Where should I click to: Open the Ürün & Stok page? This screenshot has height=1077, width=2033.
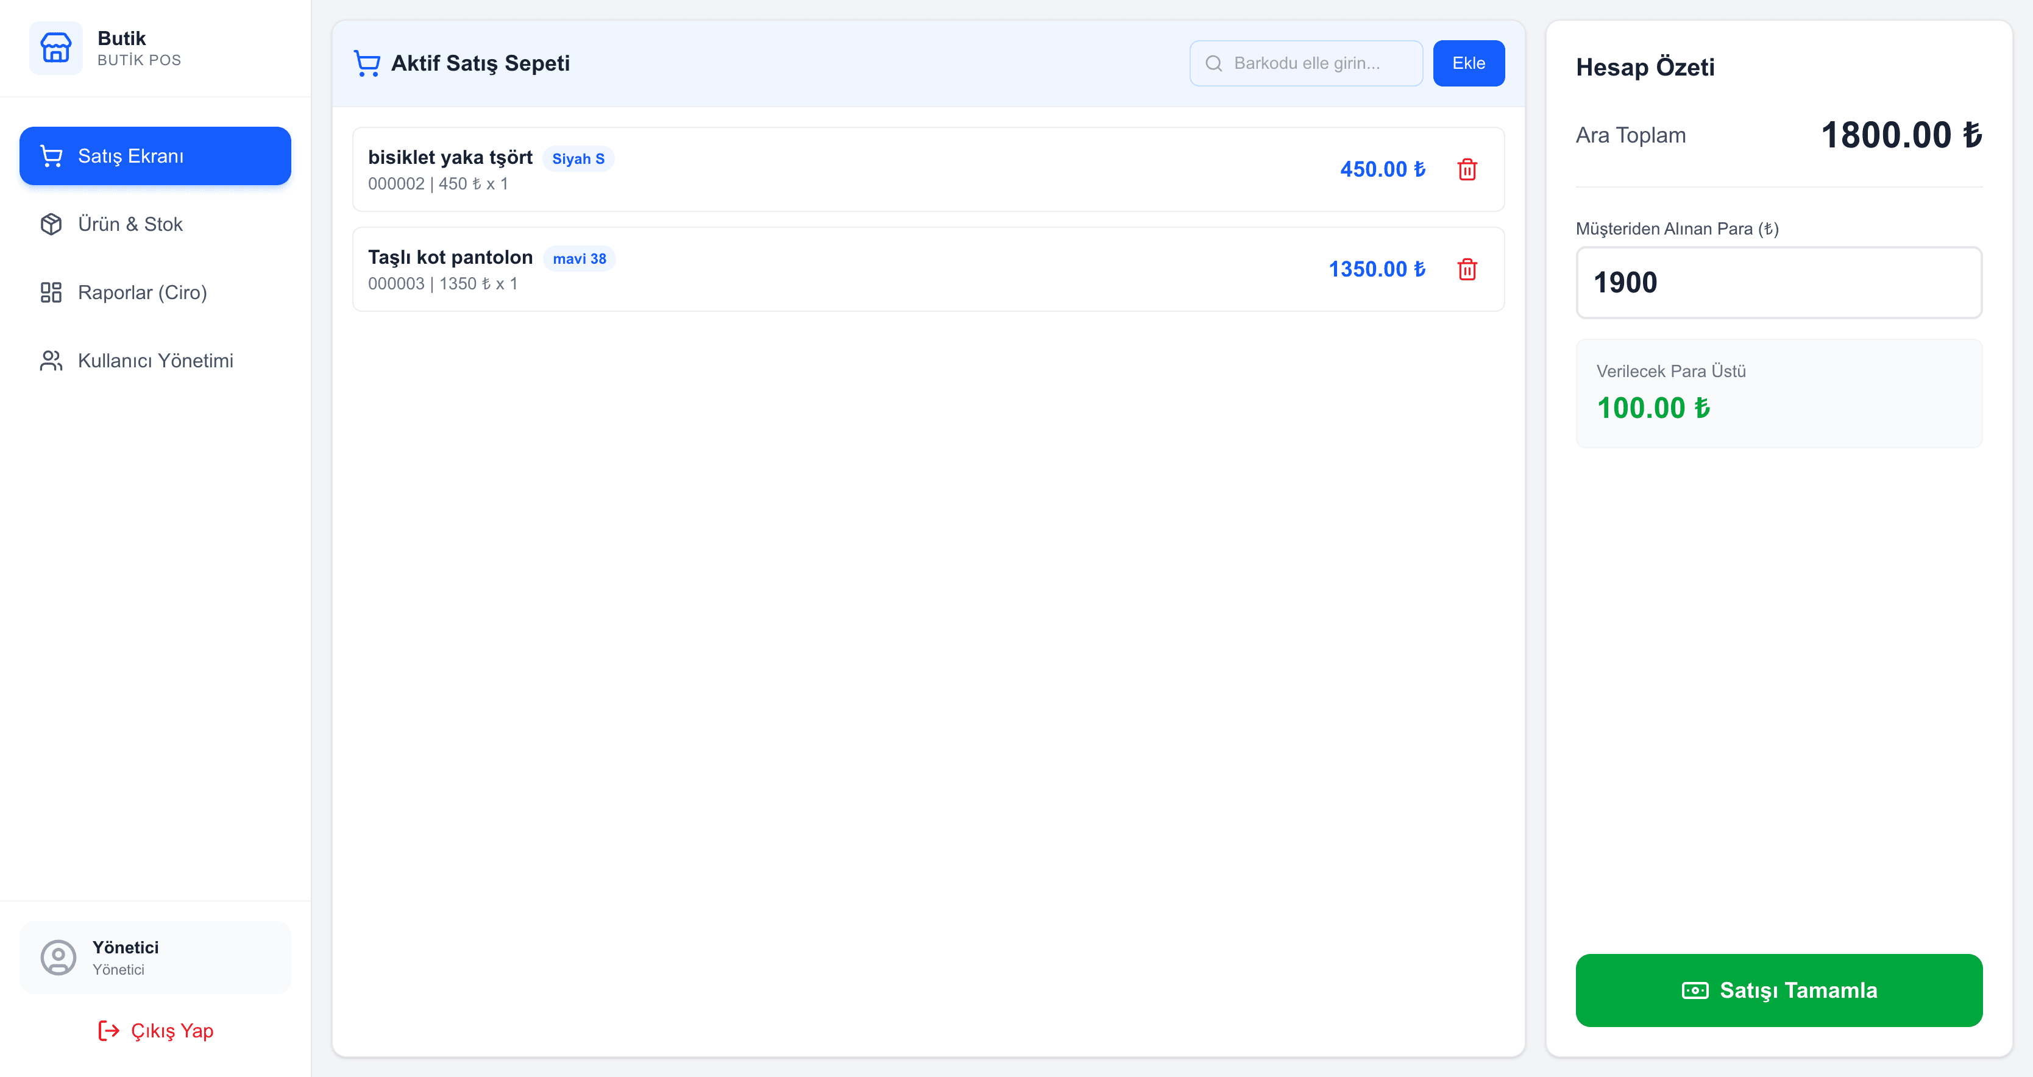155,224
